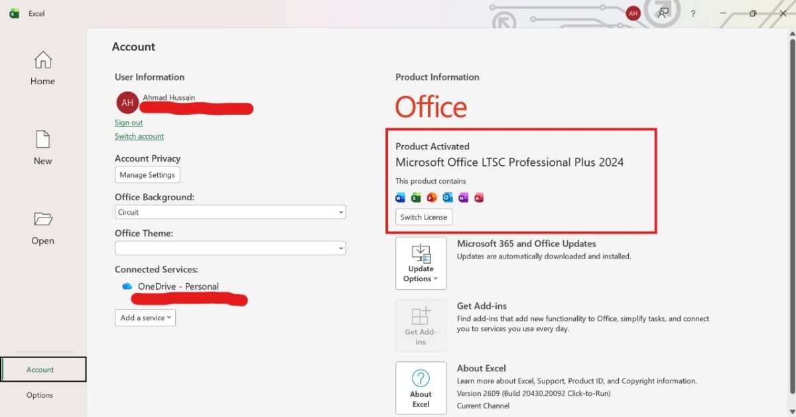This screenshot has height=417, width=796.
Task: Open the Office Theme dropdown
Action: tap(230, 248)
